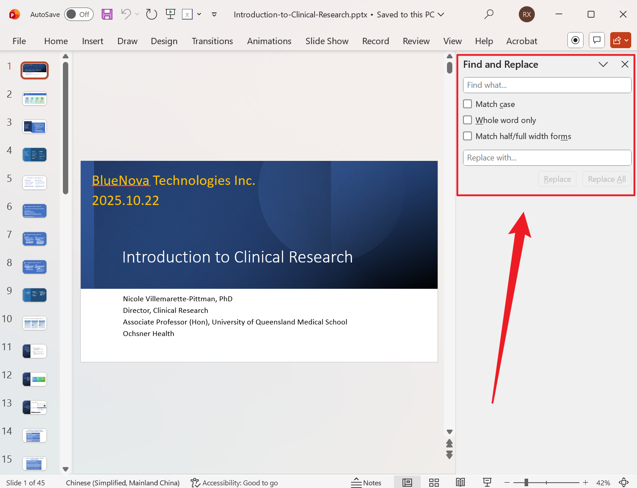This screenshot has width=637, height=488.
Task: Expand the Customize Quick Access Toolbar menu
Action: coord(214,14)
